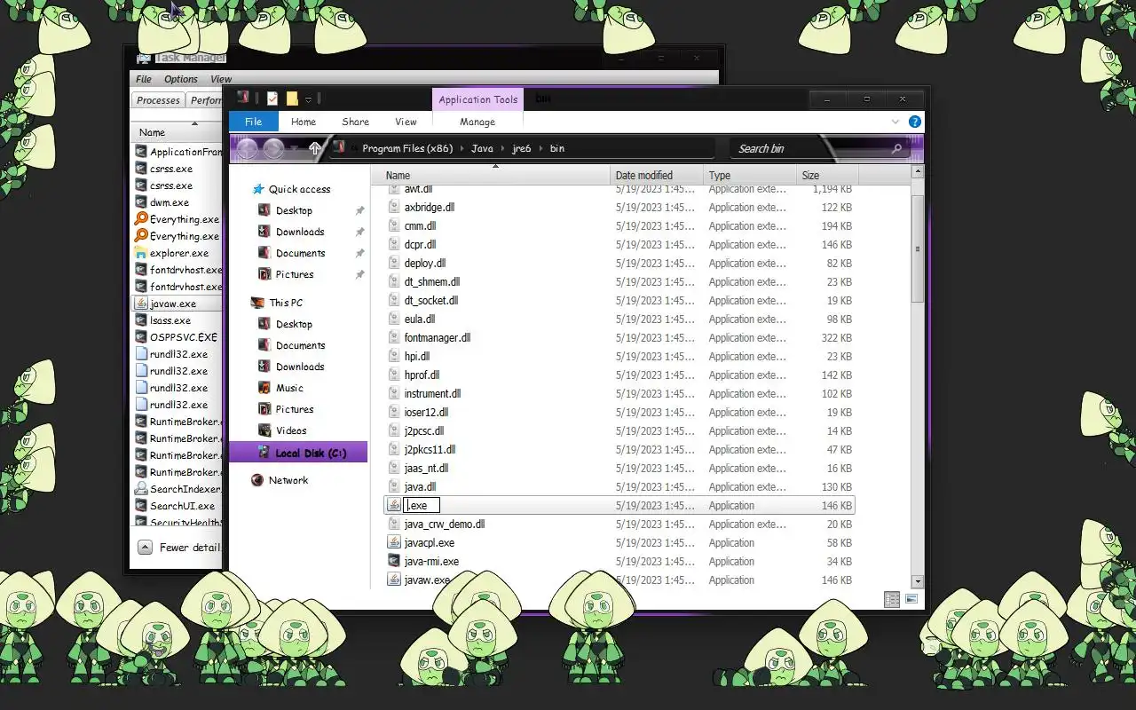
Task: Open the Videos folder icon in sidebar
Action: [264, 430]
